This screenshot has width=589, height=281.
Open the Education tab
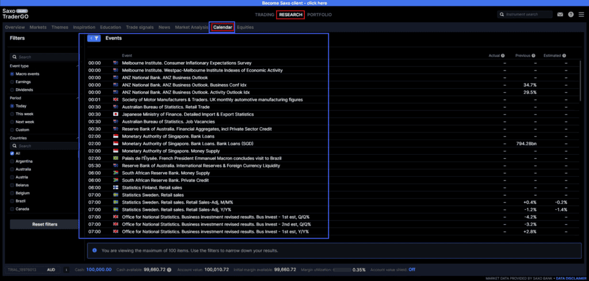tap(110, 28)
